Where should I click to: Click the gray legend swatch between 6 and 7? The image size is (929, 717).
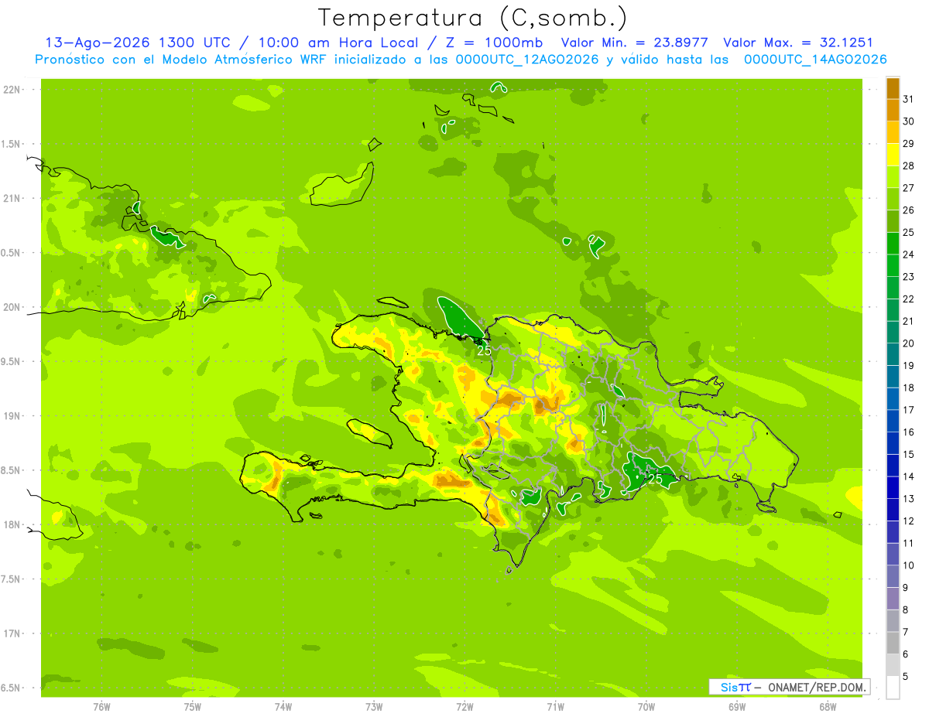tap(893, 643)
